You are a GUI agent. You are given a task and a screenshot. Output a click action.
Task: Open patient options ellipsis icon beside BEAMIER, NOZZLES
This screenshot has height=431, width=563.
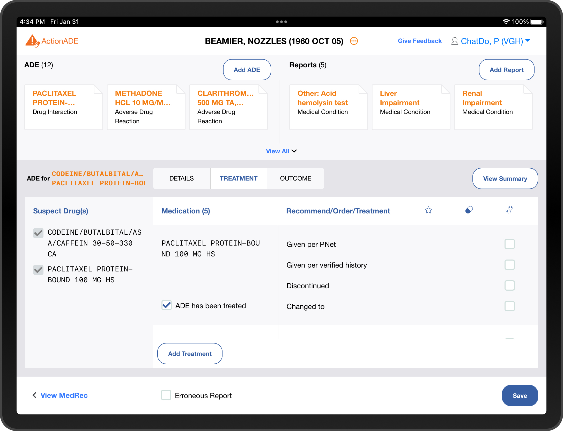pos(354,41)
